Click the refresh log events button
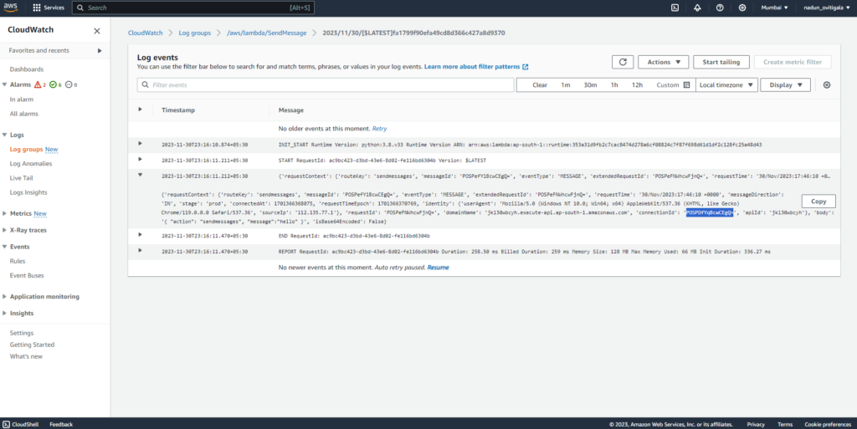Image resolution: width=857 pixels, height=429 pixels. (x=623, y=62)
